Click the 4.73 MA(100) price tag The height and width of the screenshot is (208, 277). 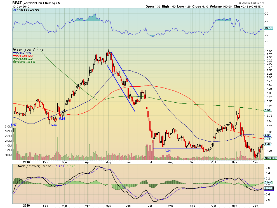click(267, 138)
